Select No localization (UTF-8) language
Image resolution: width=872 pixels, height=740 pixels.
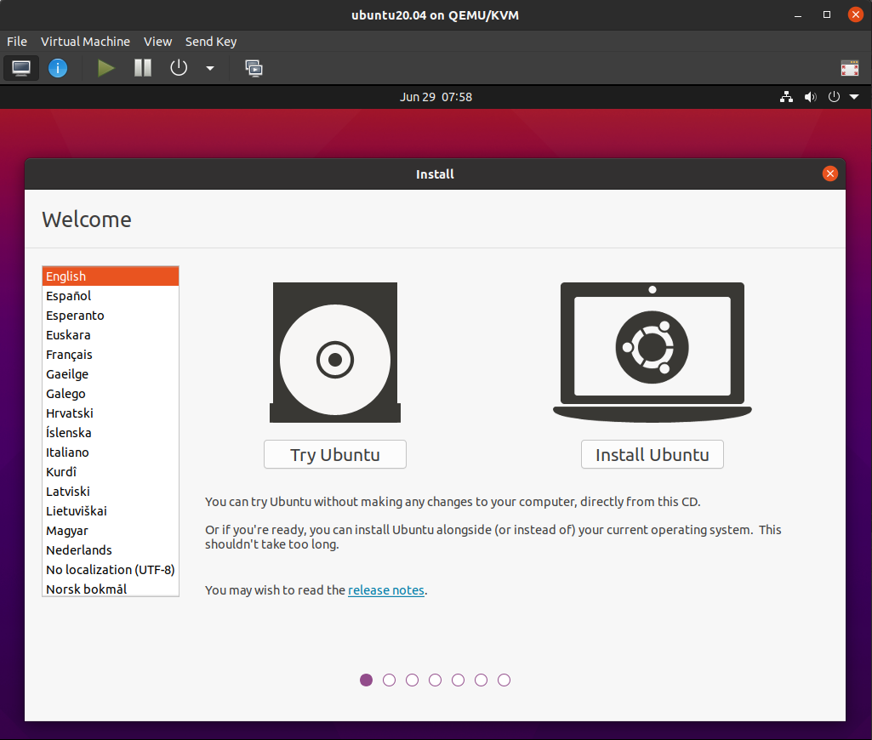click(x=110, y=569)
